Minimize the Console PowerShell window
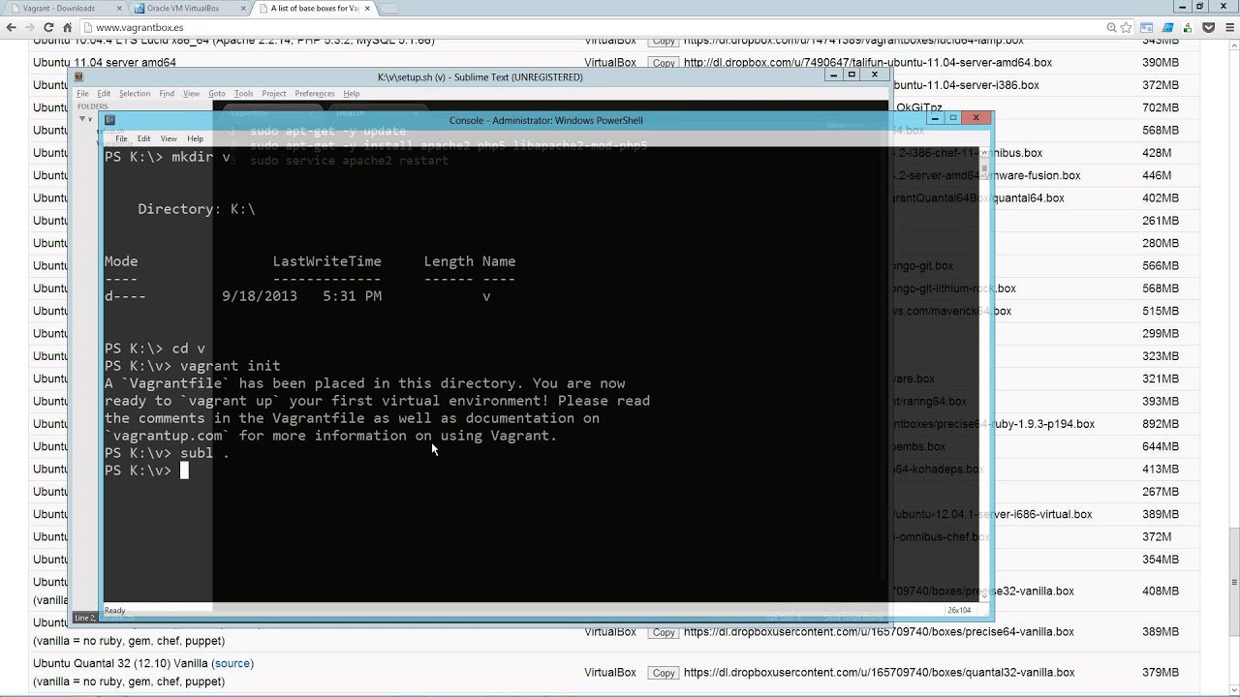Viewport: 1240px width, 697px height. [x=934, y=118]
